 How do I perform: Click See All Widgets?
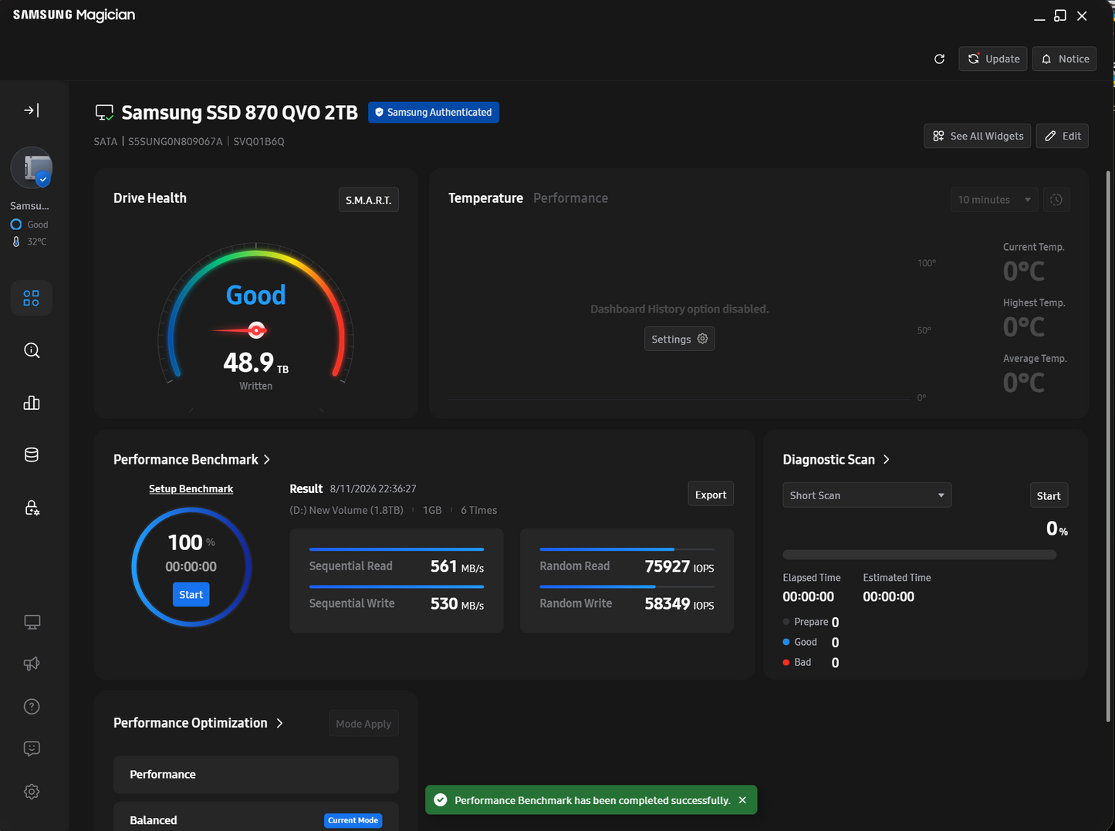click(x=978, y=136)
